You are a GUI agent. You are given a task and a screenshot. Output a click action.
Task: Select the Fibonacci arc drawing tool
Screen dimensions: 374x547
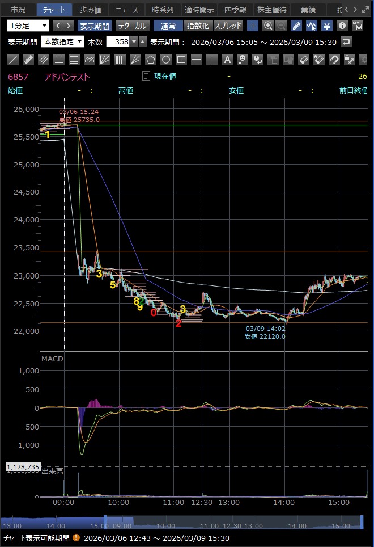tap(89, 60)
